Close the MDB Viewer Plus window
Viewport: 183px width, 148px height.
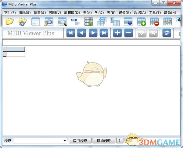(174, 3)
